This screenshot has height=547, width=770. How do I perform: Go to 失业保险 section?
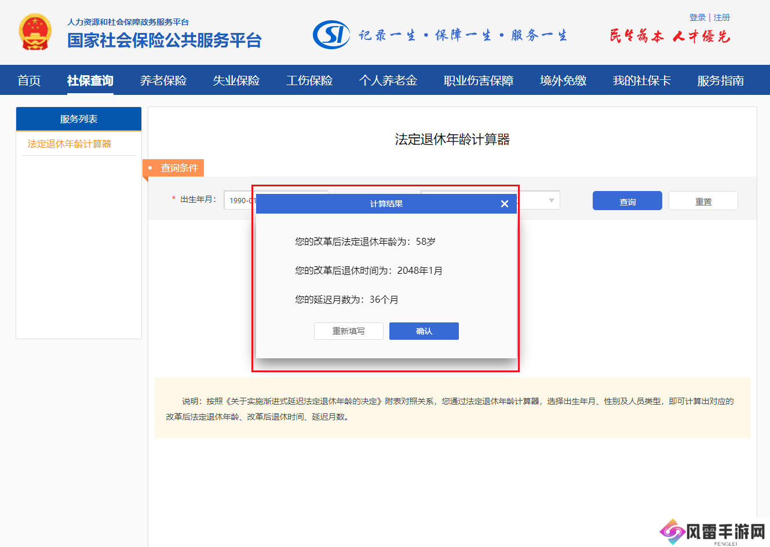(236, 80)
